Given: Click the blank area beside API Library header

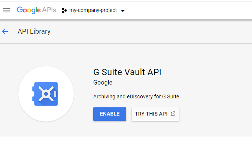Looking at the screenshot, I should (151, 31).
